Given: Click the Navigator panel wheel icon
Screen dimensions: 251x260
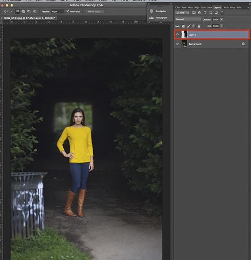Looking at the screenshot, I should point(151,11).
